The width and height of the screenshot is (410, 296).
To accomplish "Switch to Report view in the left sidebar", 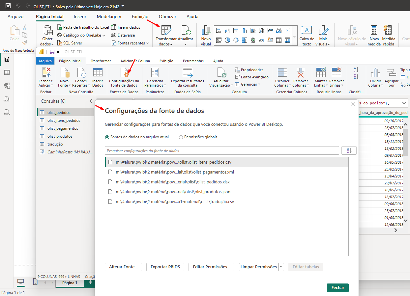I will 7,59.
